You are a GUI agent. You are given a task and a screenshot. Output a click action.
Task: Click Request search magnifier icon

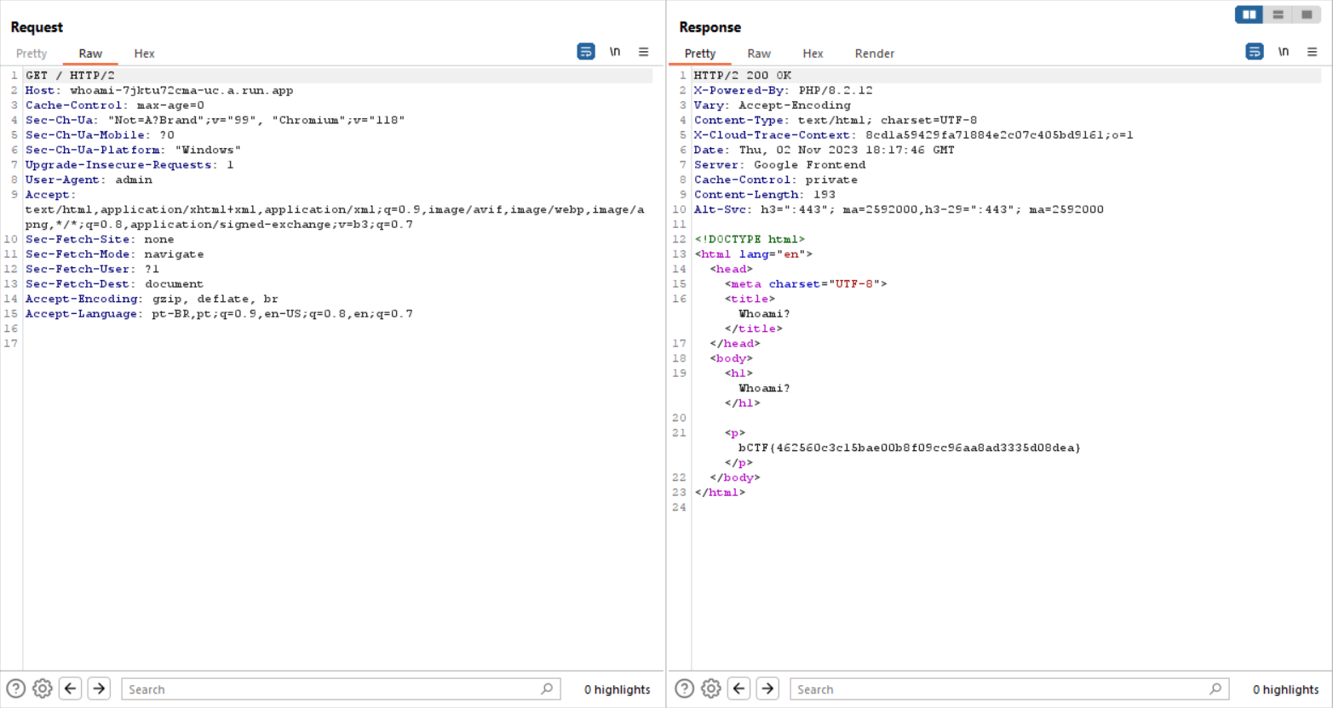(x=547, y=688)
